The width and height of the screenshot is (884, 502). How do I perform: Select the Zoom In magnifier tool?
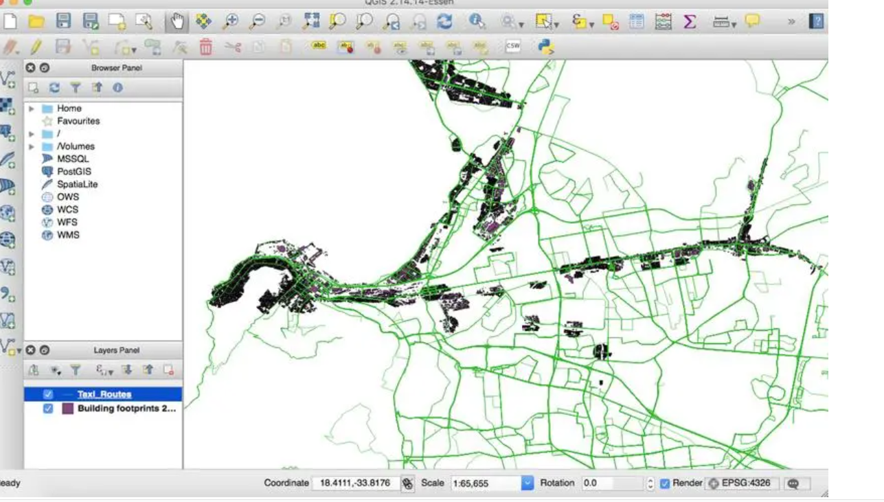[x=231, y=22]
